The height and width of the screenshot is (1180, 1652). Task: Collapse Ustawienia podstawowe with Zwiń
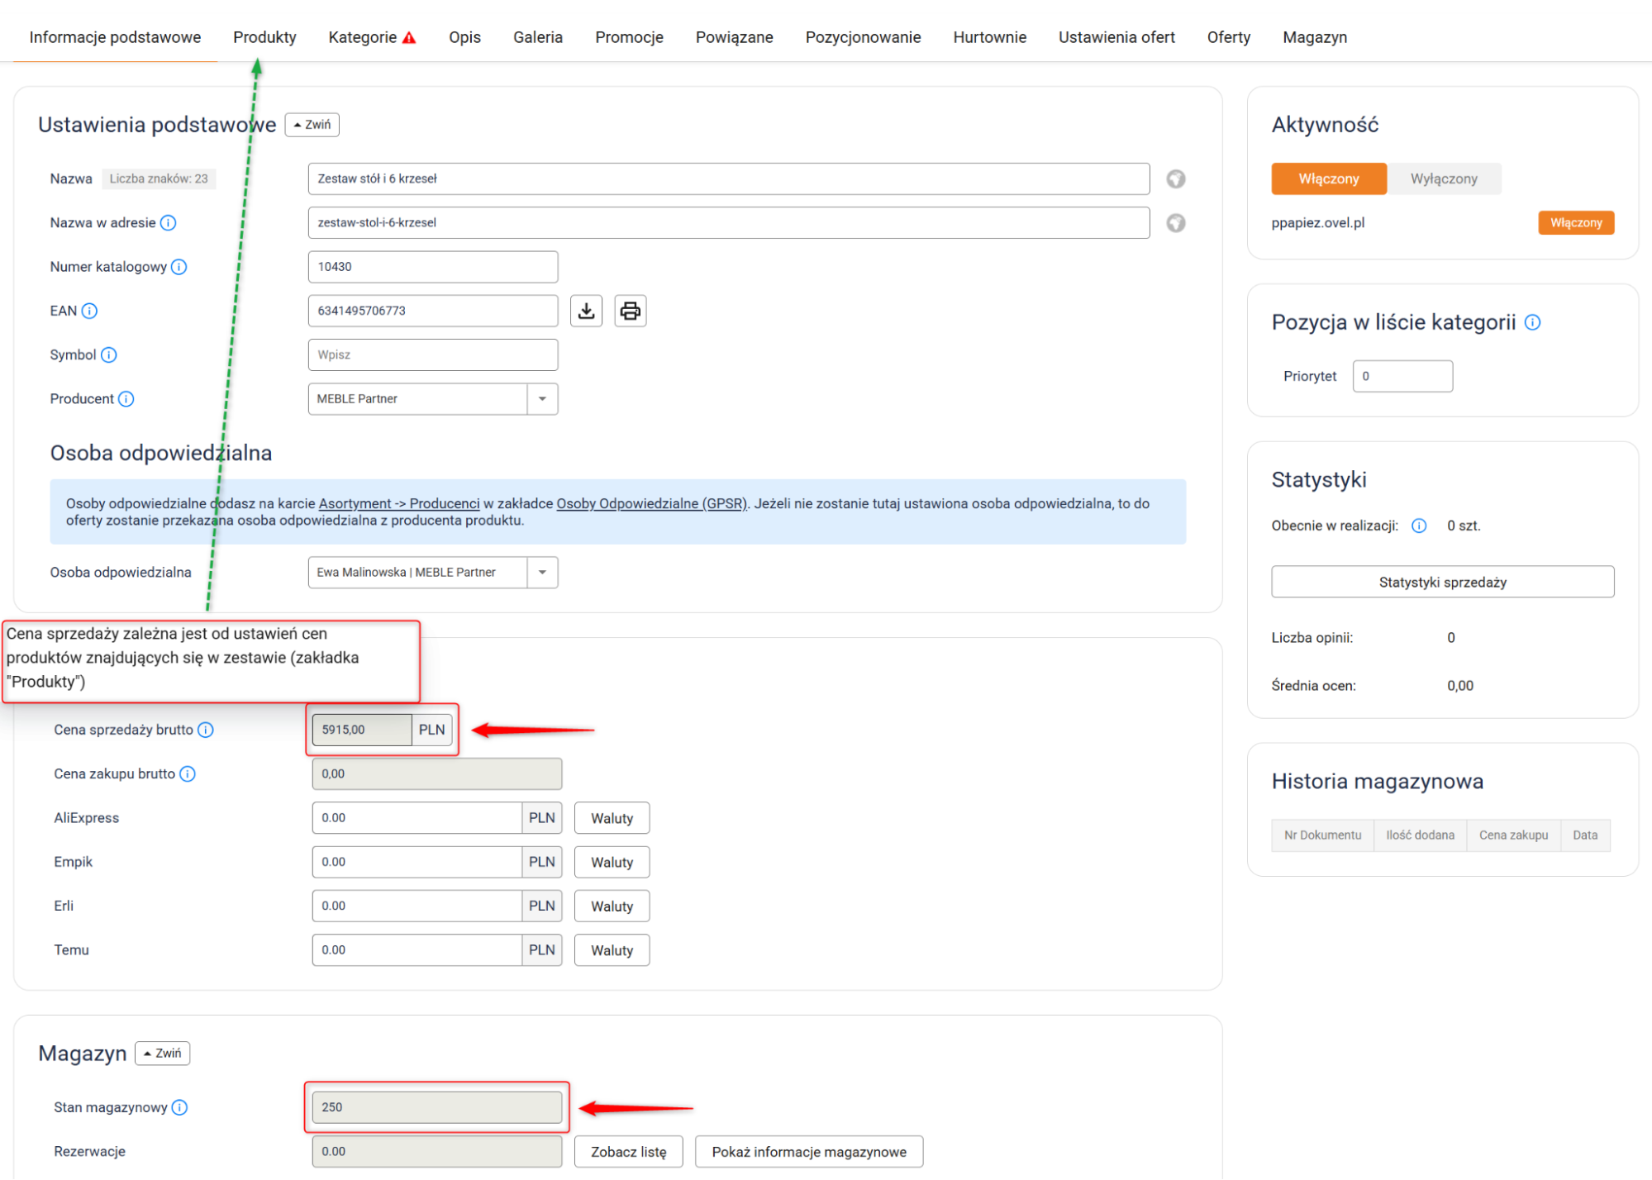(x=312, y=125)
